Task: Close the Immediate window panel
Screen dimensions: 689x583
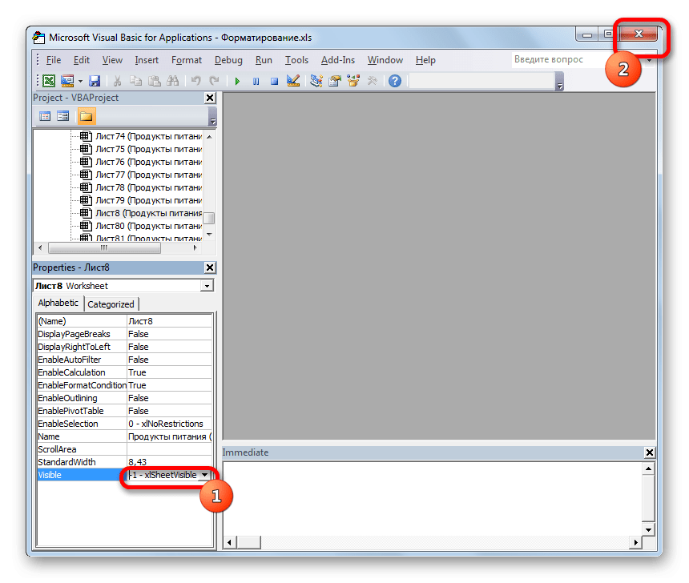Action: (649, 452)
